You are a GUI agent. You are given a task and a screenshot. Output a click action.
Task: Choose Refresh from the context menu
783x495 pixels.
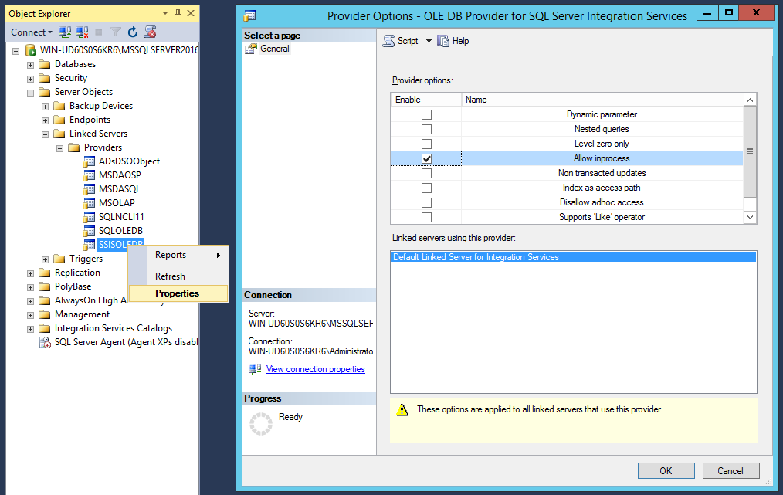pos(178,276)
